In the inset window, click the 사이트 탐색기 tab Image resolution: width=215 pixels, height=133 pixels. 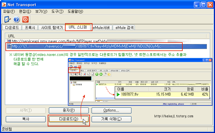92,71
